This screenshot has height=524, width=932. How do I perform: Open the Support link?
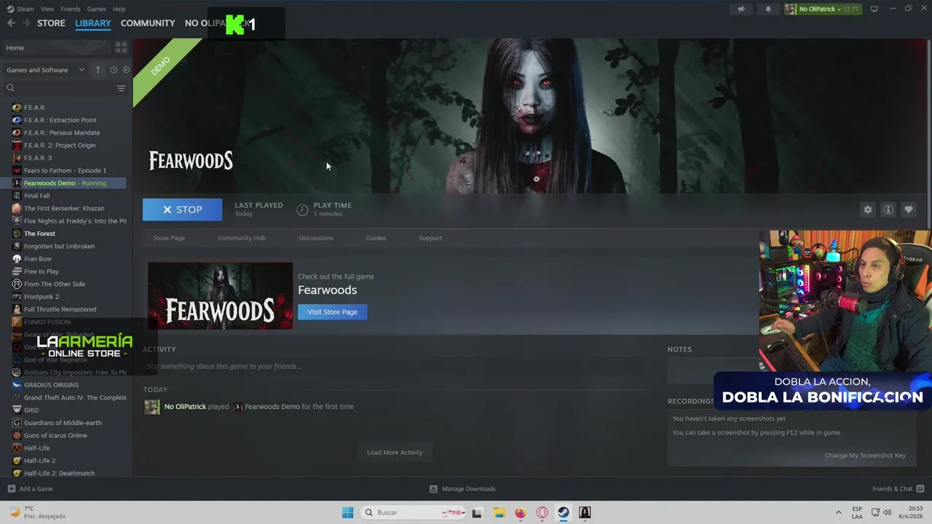tap(430, 238)
